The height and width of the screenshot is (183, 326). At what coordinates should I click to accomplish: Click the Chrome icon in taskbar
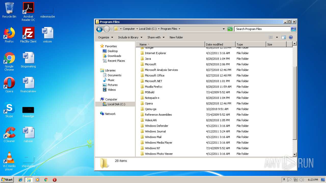coord(46,180)
